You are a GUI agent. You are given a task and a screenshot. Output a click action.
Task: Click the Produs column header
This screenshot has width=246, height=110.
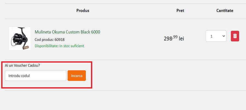[x=83, y=11]
